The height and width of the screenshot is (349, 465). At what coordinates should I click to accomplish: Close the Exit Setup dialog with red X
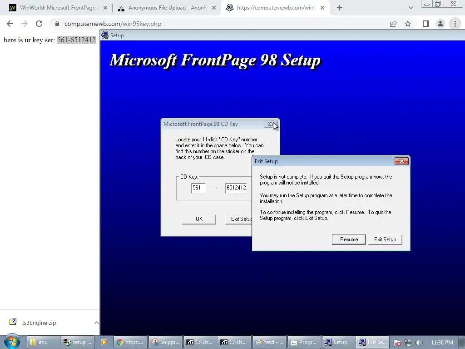[401, 161]
